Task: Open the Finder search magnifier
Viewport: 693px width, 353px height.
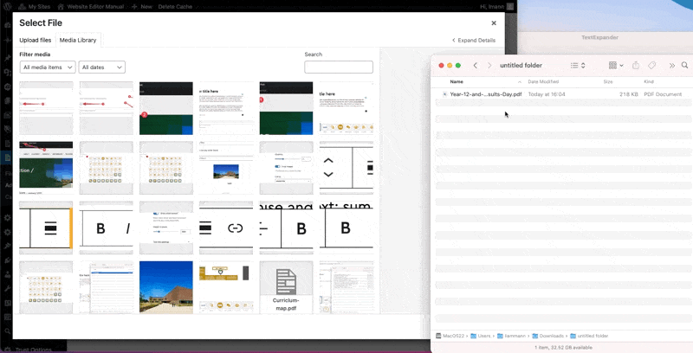Action: [684, 66]
